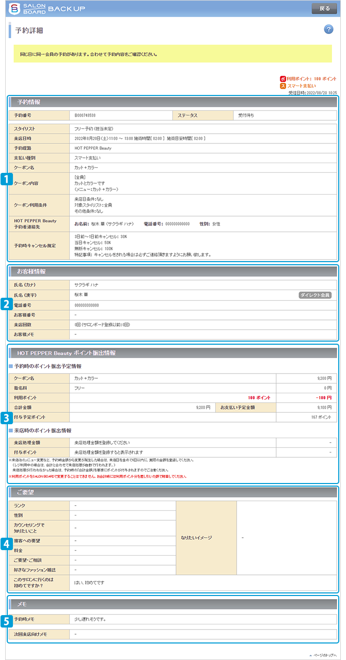
Task: Click the blue number 3 marker
Action: 6,416
